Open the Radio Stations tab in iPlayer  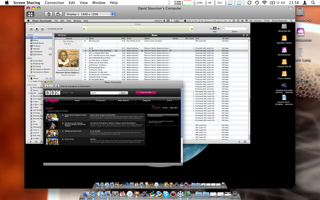click(123, 100)
